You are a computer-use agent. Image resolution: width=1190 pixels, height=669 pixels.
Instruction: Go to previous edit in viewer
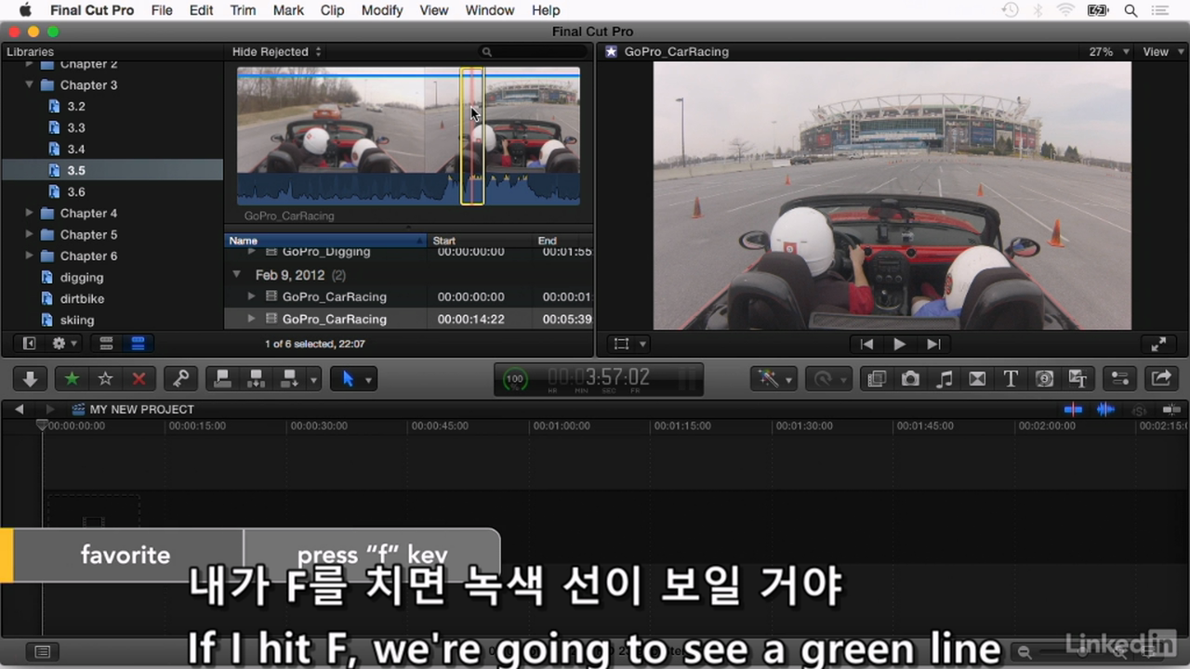pyautogui.click(x=866, y=344)
